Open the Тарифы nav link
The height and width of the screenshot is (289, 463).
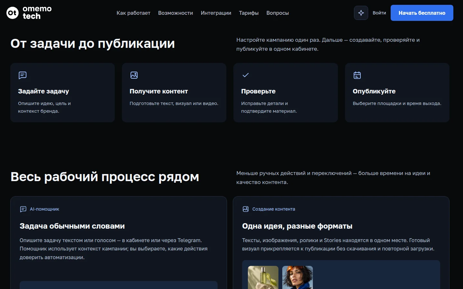coord(249,13)
